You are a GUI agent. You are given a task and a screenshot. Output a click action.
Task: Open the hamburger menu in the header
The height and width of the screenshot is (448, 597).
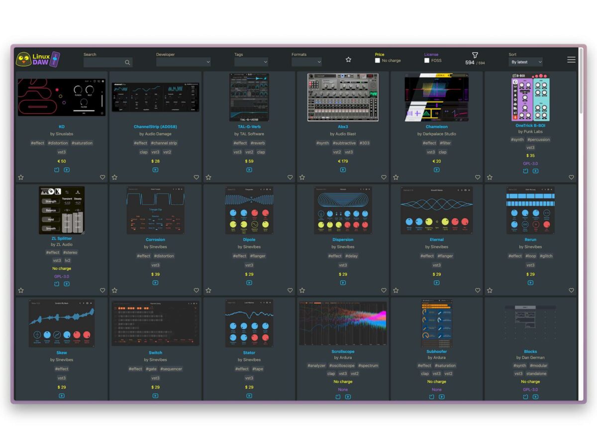pyautogui.click(x=571, y=60)
